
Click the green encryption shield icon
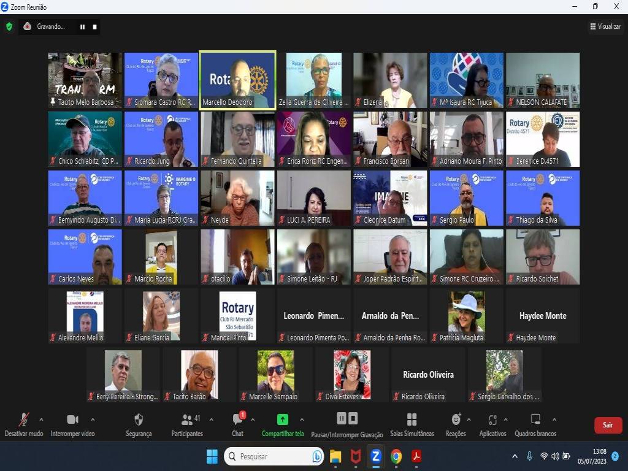(x=9, y=26)
